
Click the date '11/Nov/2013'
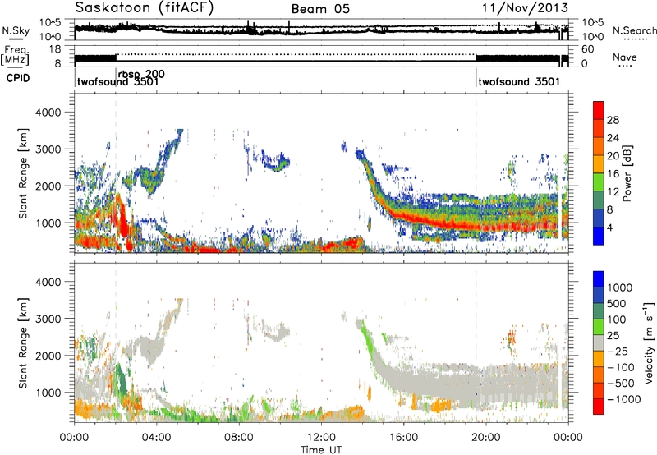click(x=525, y=8)
